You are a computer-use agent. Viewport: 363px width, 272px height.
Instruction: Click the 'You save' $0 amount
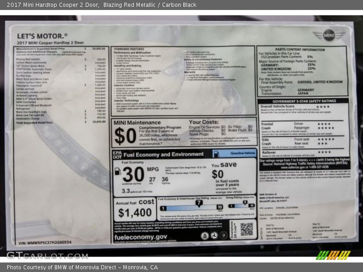[218, 174]
